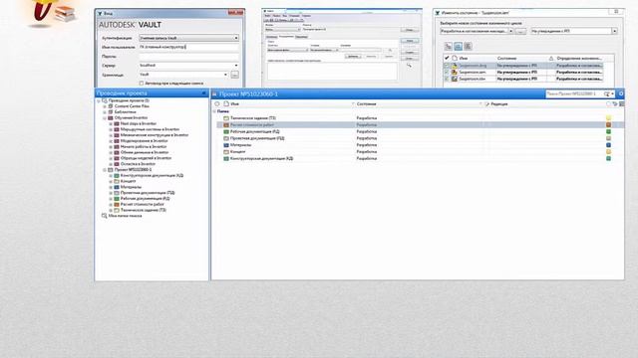Expand Библиотеки tree node
Image resolution: width=638 pixels, height=358 pixels.
105,111
